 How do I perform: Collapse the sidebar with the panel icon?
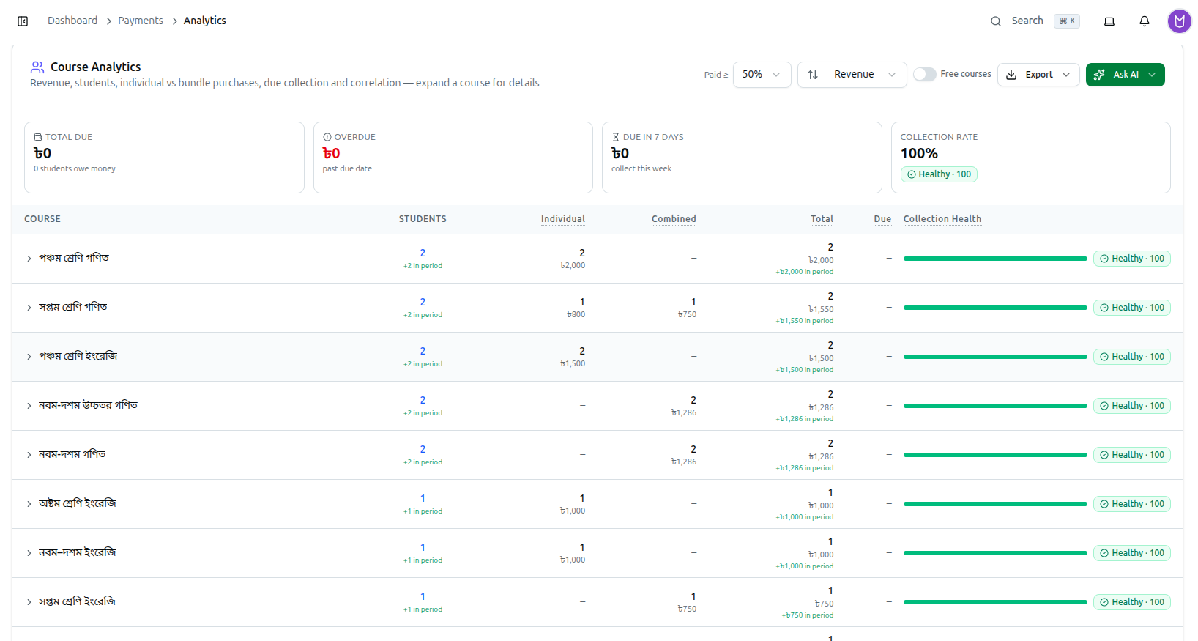[23, 21]
